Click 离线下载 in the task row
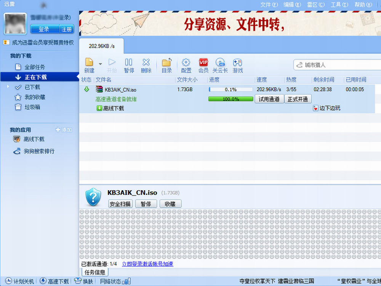The width and height of the screenshot is (381, 286). [x=110, y=108]
